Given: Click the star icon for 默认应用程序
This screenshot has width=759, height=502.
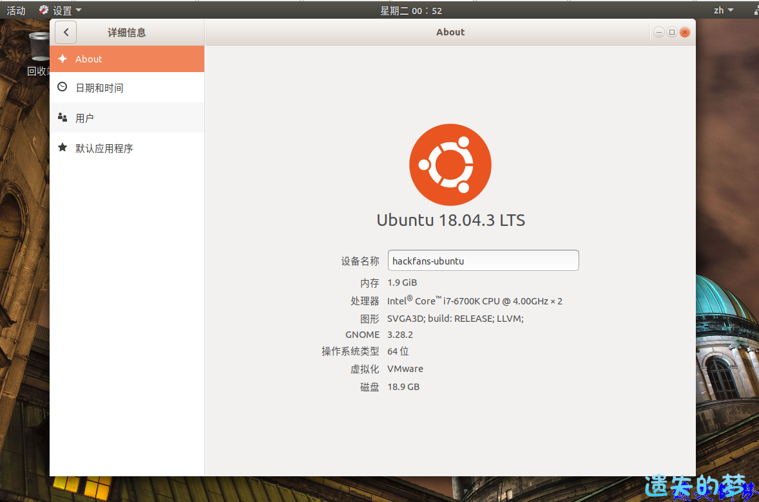Looking at the screenshot, I should pyautogui.click(x=62, y=147).
